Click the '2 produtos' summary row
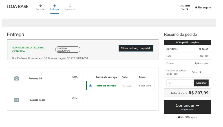Image resolution: width=223 pixels, height=127 pixels. [x=187, y=49]
